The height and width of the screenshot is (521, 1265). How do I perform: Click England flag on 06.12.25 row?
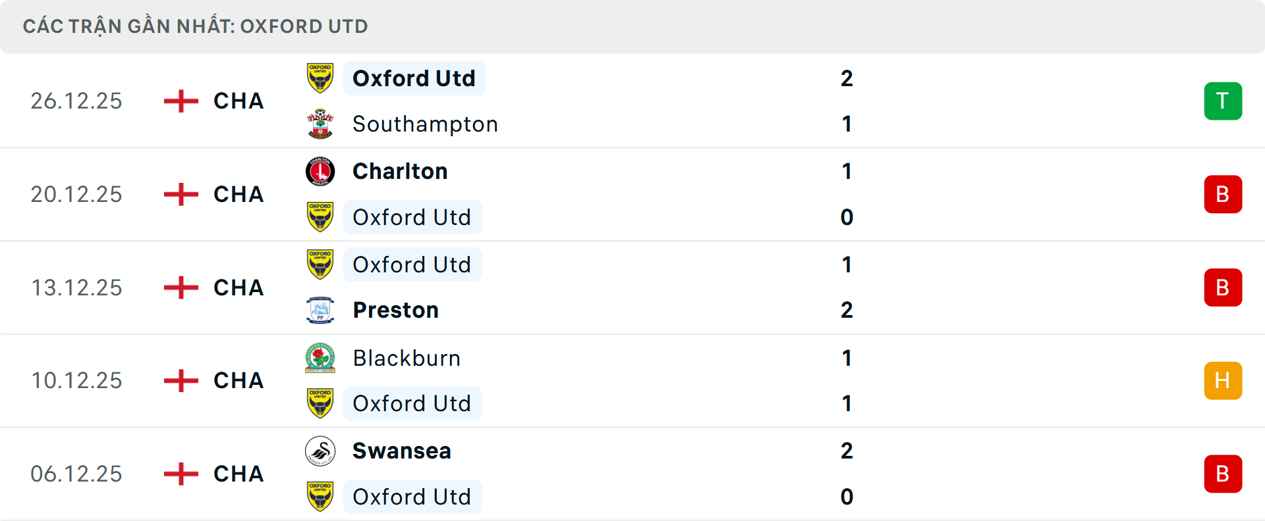[x=181, y=474]
